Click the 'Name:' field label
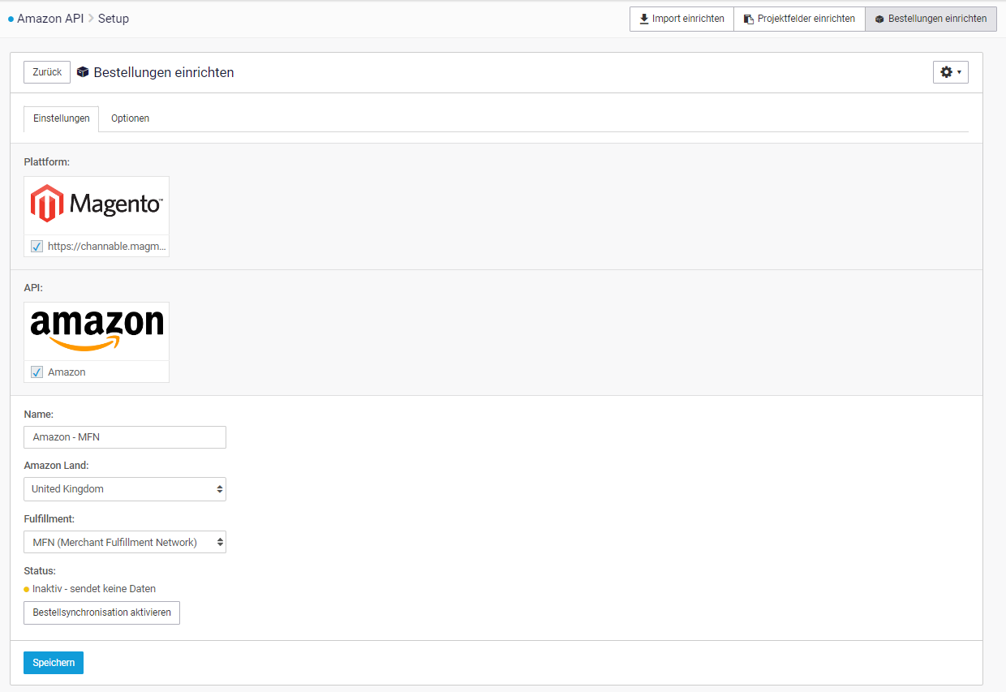This screenshot has height=692, width=1006. (x=39, y=414)
